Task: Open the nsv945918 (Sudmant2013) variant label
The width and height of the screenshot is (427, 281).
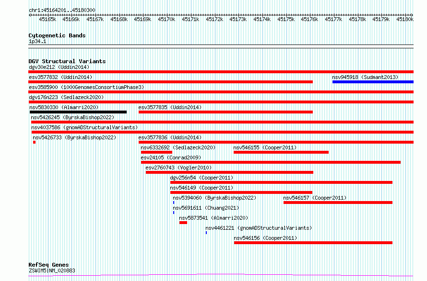Action: [365, 77]
